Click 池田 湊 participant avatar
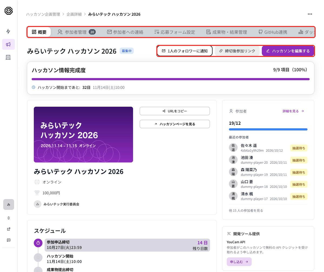324x272 pixels. click(233, 160)
